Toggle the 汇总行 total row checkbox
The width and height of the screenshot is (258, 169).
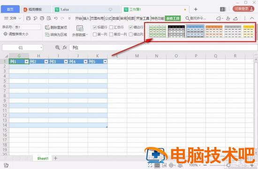pos(111,27)
